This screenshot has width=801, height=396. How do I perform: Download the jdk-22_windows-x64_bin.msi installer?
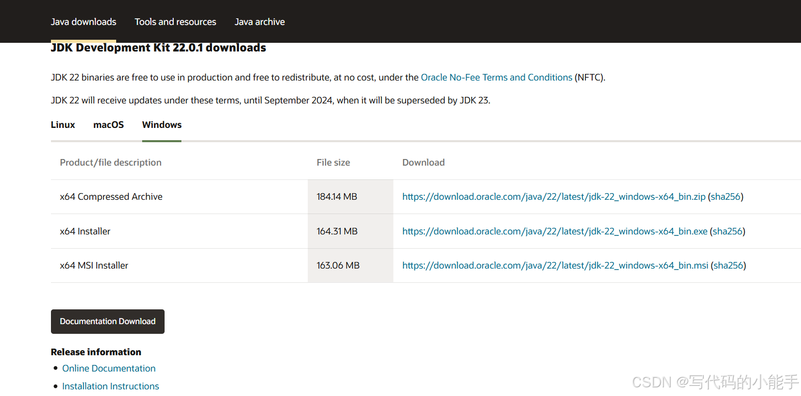[x=555, y=266]
